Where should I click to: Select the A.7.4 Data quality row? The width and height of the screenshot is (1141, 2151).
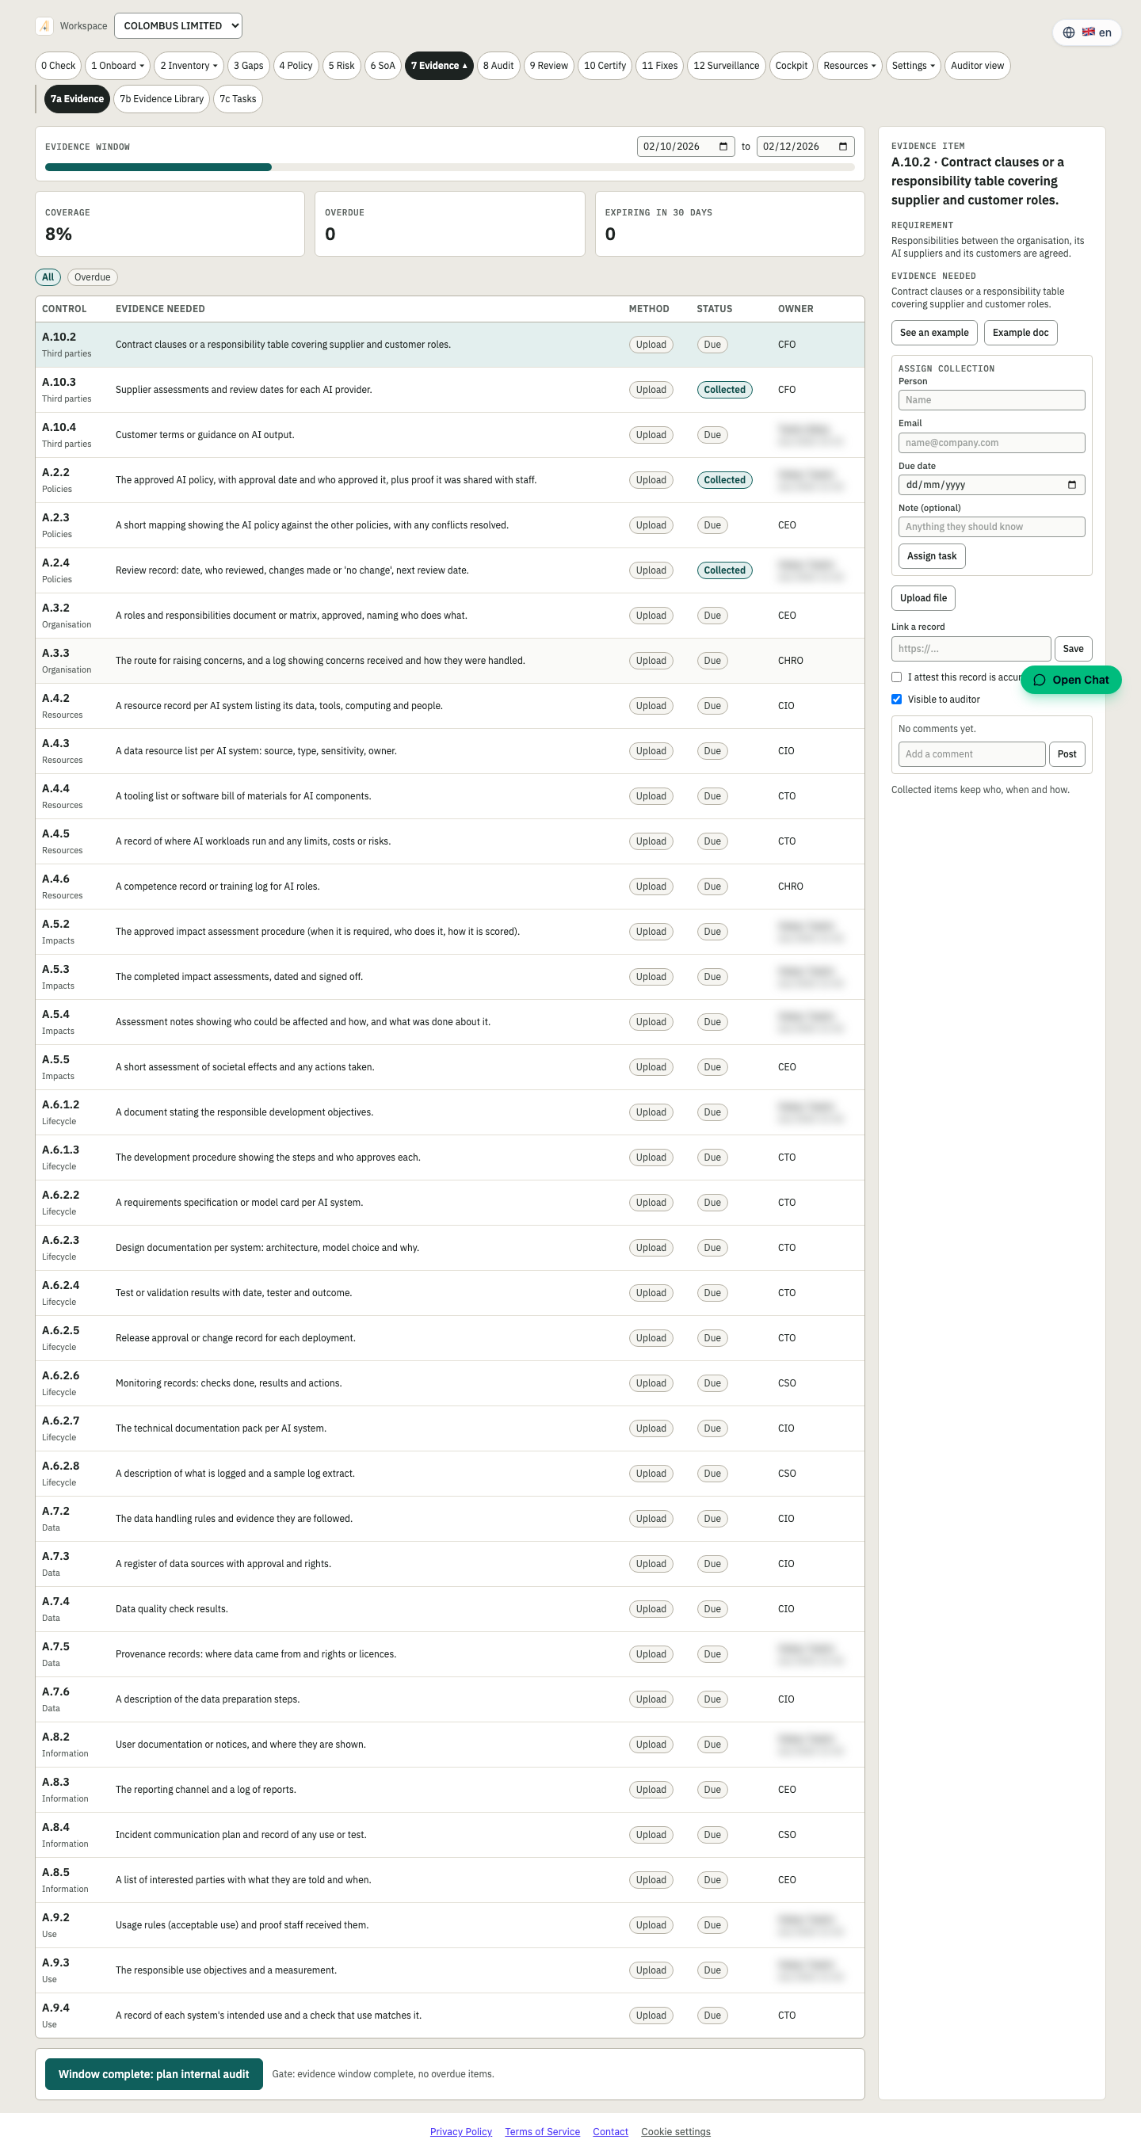[x=449, y=1609]
